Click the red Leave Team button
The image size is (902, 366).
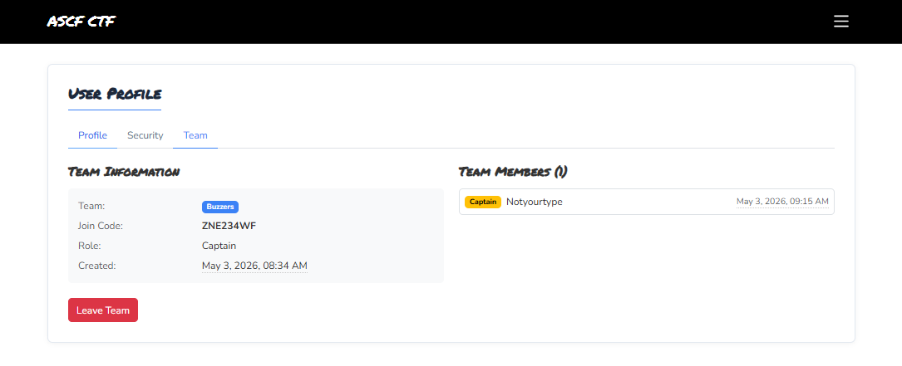coord(103,310)
